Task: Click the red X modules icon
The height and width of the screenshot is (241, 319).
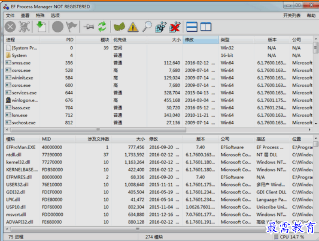Action: click(x=175, y=27)
